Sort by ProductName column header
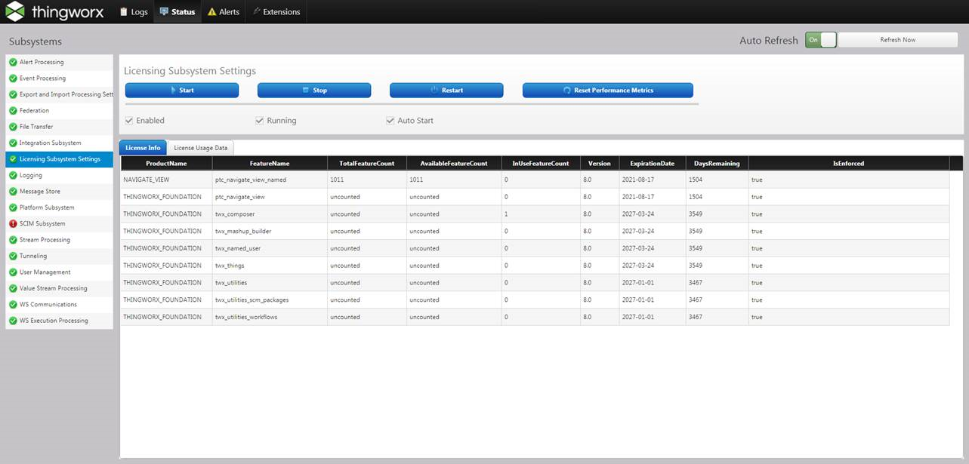Image resolution: width=969 pixels, height=464 pixels. coord(166,163)
